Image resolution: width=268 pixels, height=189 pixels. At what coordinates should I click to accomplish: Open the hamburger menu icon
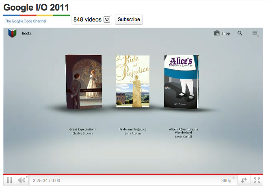pyautogui.click(x=255, y=33)
